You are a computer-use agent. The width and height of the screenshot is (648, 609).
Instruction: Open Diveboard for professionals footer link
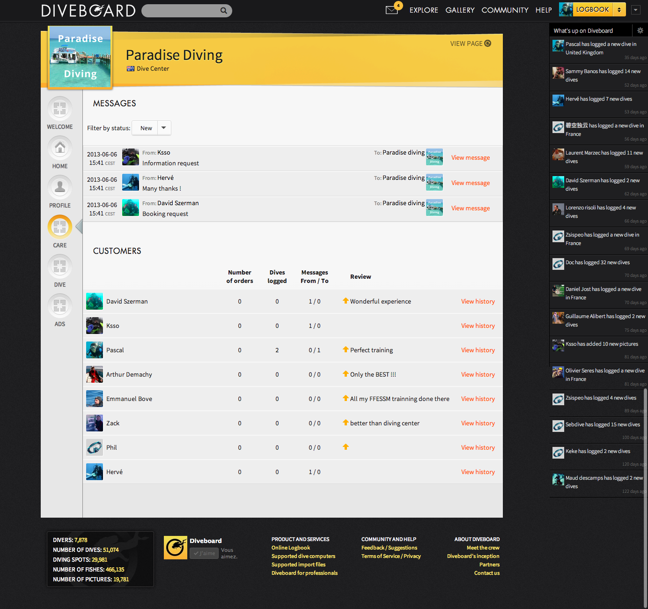pos(304,573)
